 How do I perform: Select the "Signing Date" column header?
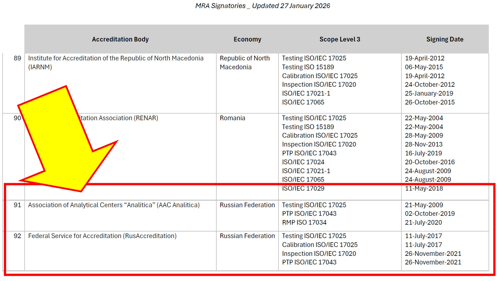444,39
